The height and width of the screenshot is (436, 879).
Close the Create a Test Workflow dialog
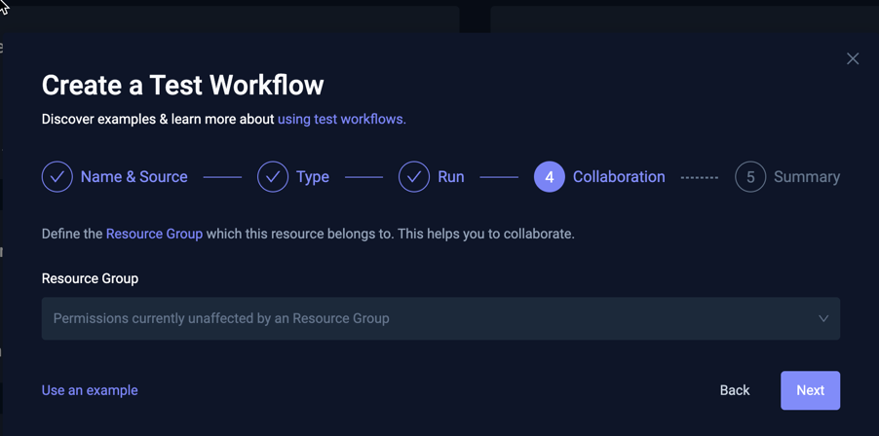pos(853,59)
